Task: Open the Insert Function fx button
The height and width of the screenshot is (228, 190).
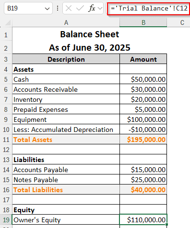Action: click(x=92, y=8)
